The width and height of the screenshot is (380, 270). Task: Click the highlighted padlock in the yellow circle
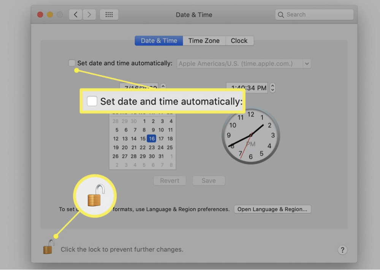coord(94,196)
